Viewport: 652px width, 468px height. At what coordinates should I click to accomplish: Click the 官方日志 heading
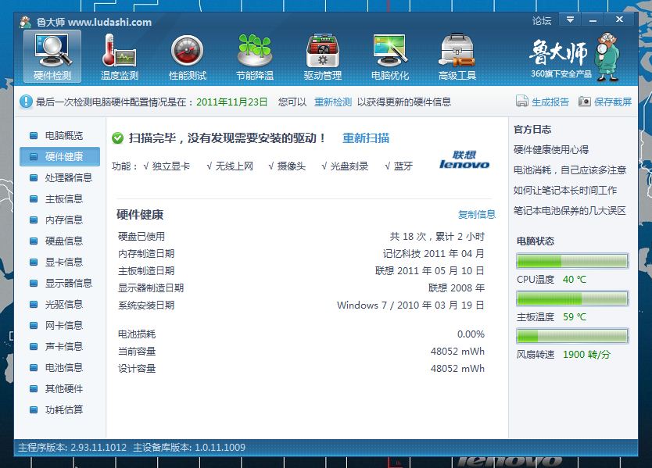point(532,129)
